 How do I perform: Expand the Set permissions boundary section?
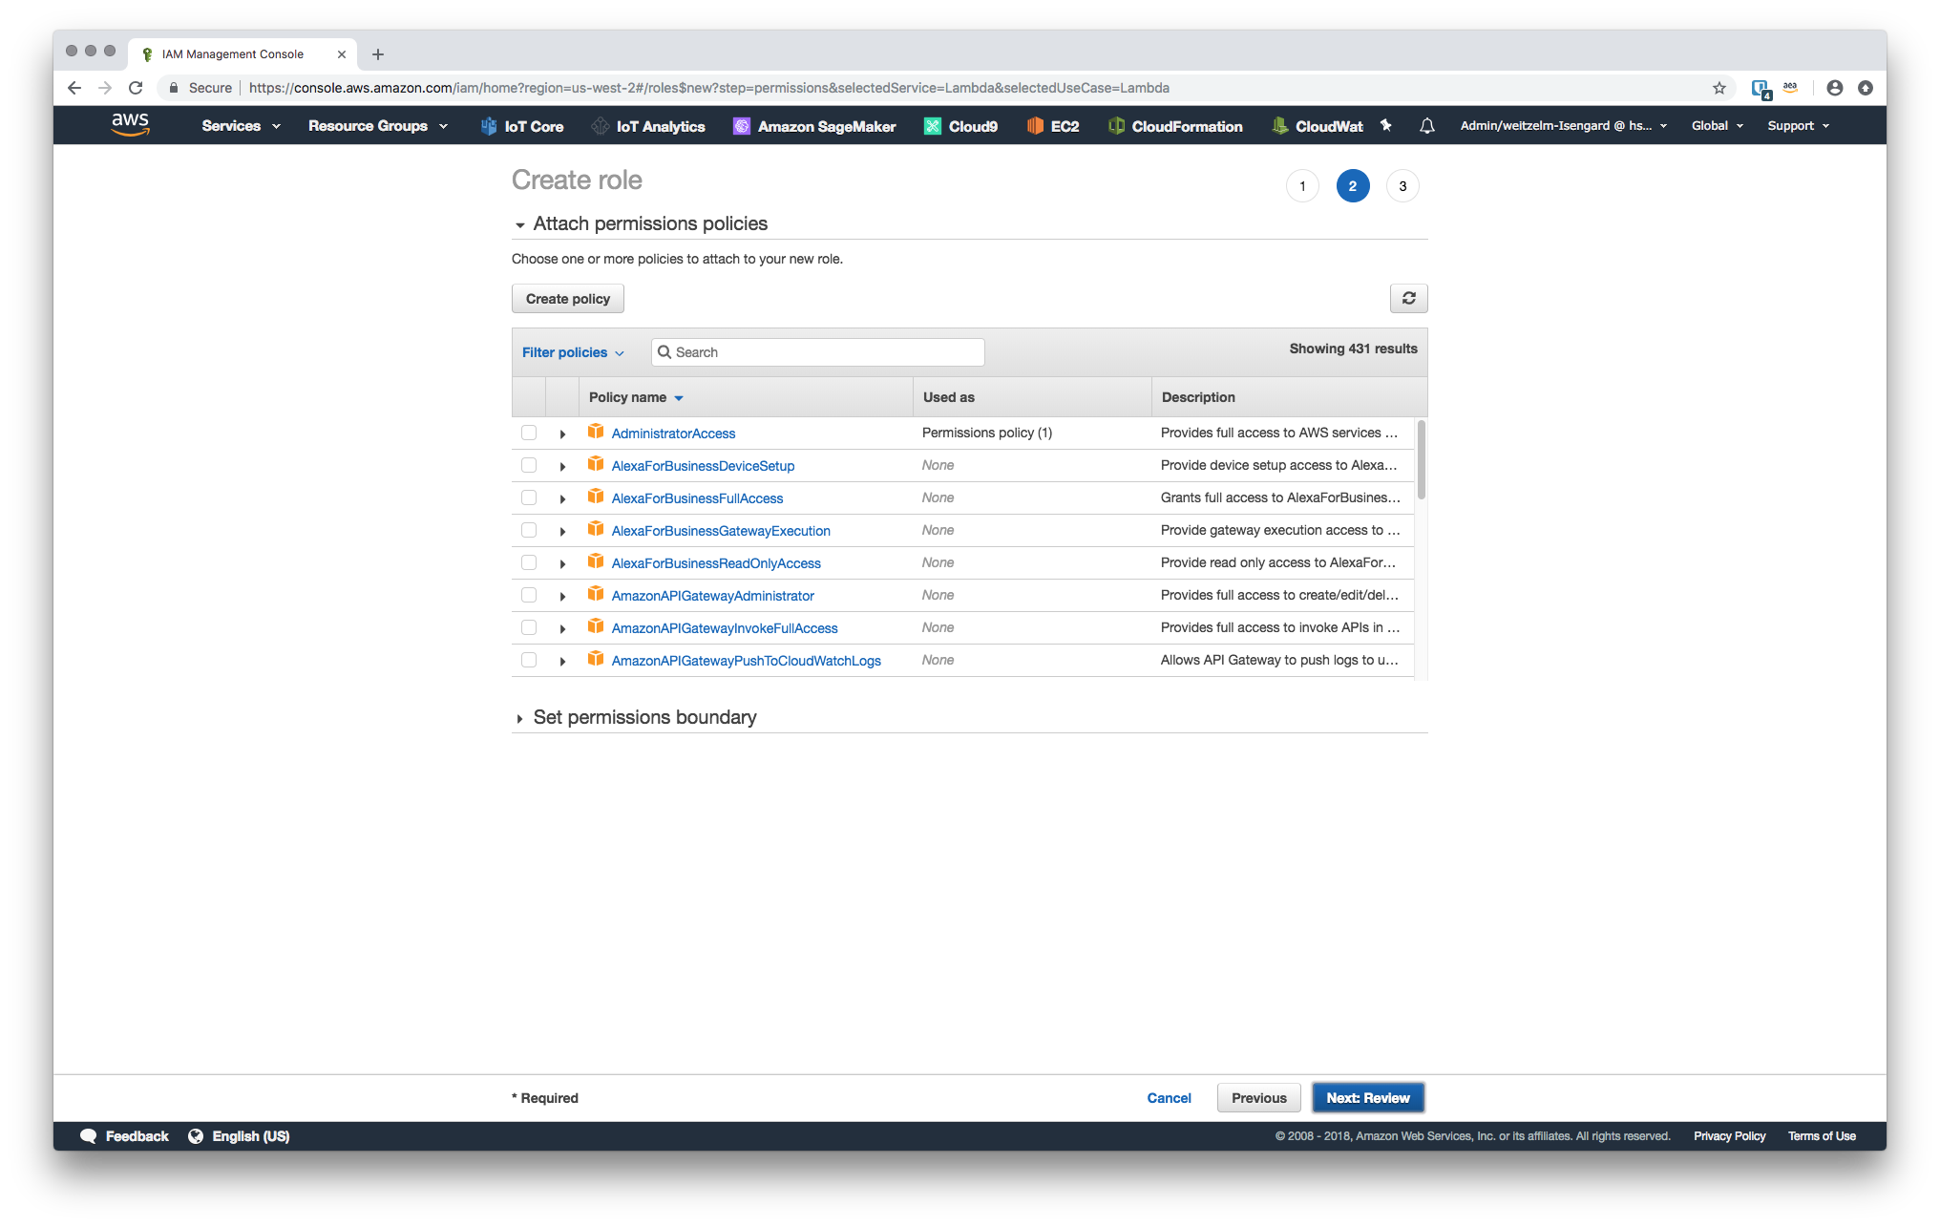(x=519, y=718)
